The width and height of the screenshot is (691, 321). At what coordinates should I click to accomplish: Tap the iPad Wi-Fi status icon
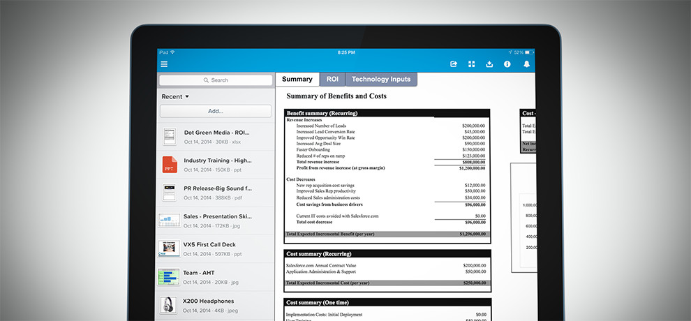click(x=172, y=52)
